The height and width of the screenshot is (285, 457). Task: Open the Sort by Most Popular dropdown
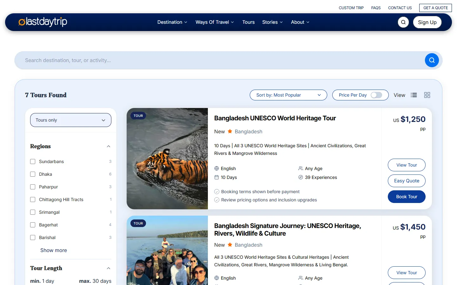[288, 95]
